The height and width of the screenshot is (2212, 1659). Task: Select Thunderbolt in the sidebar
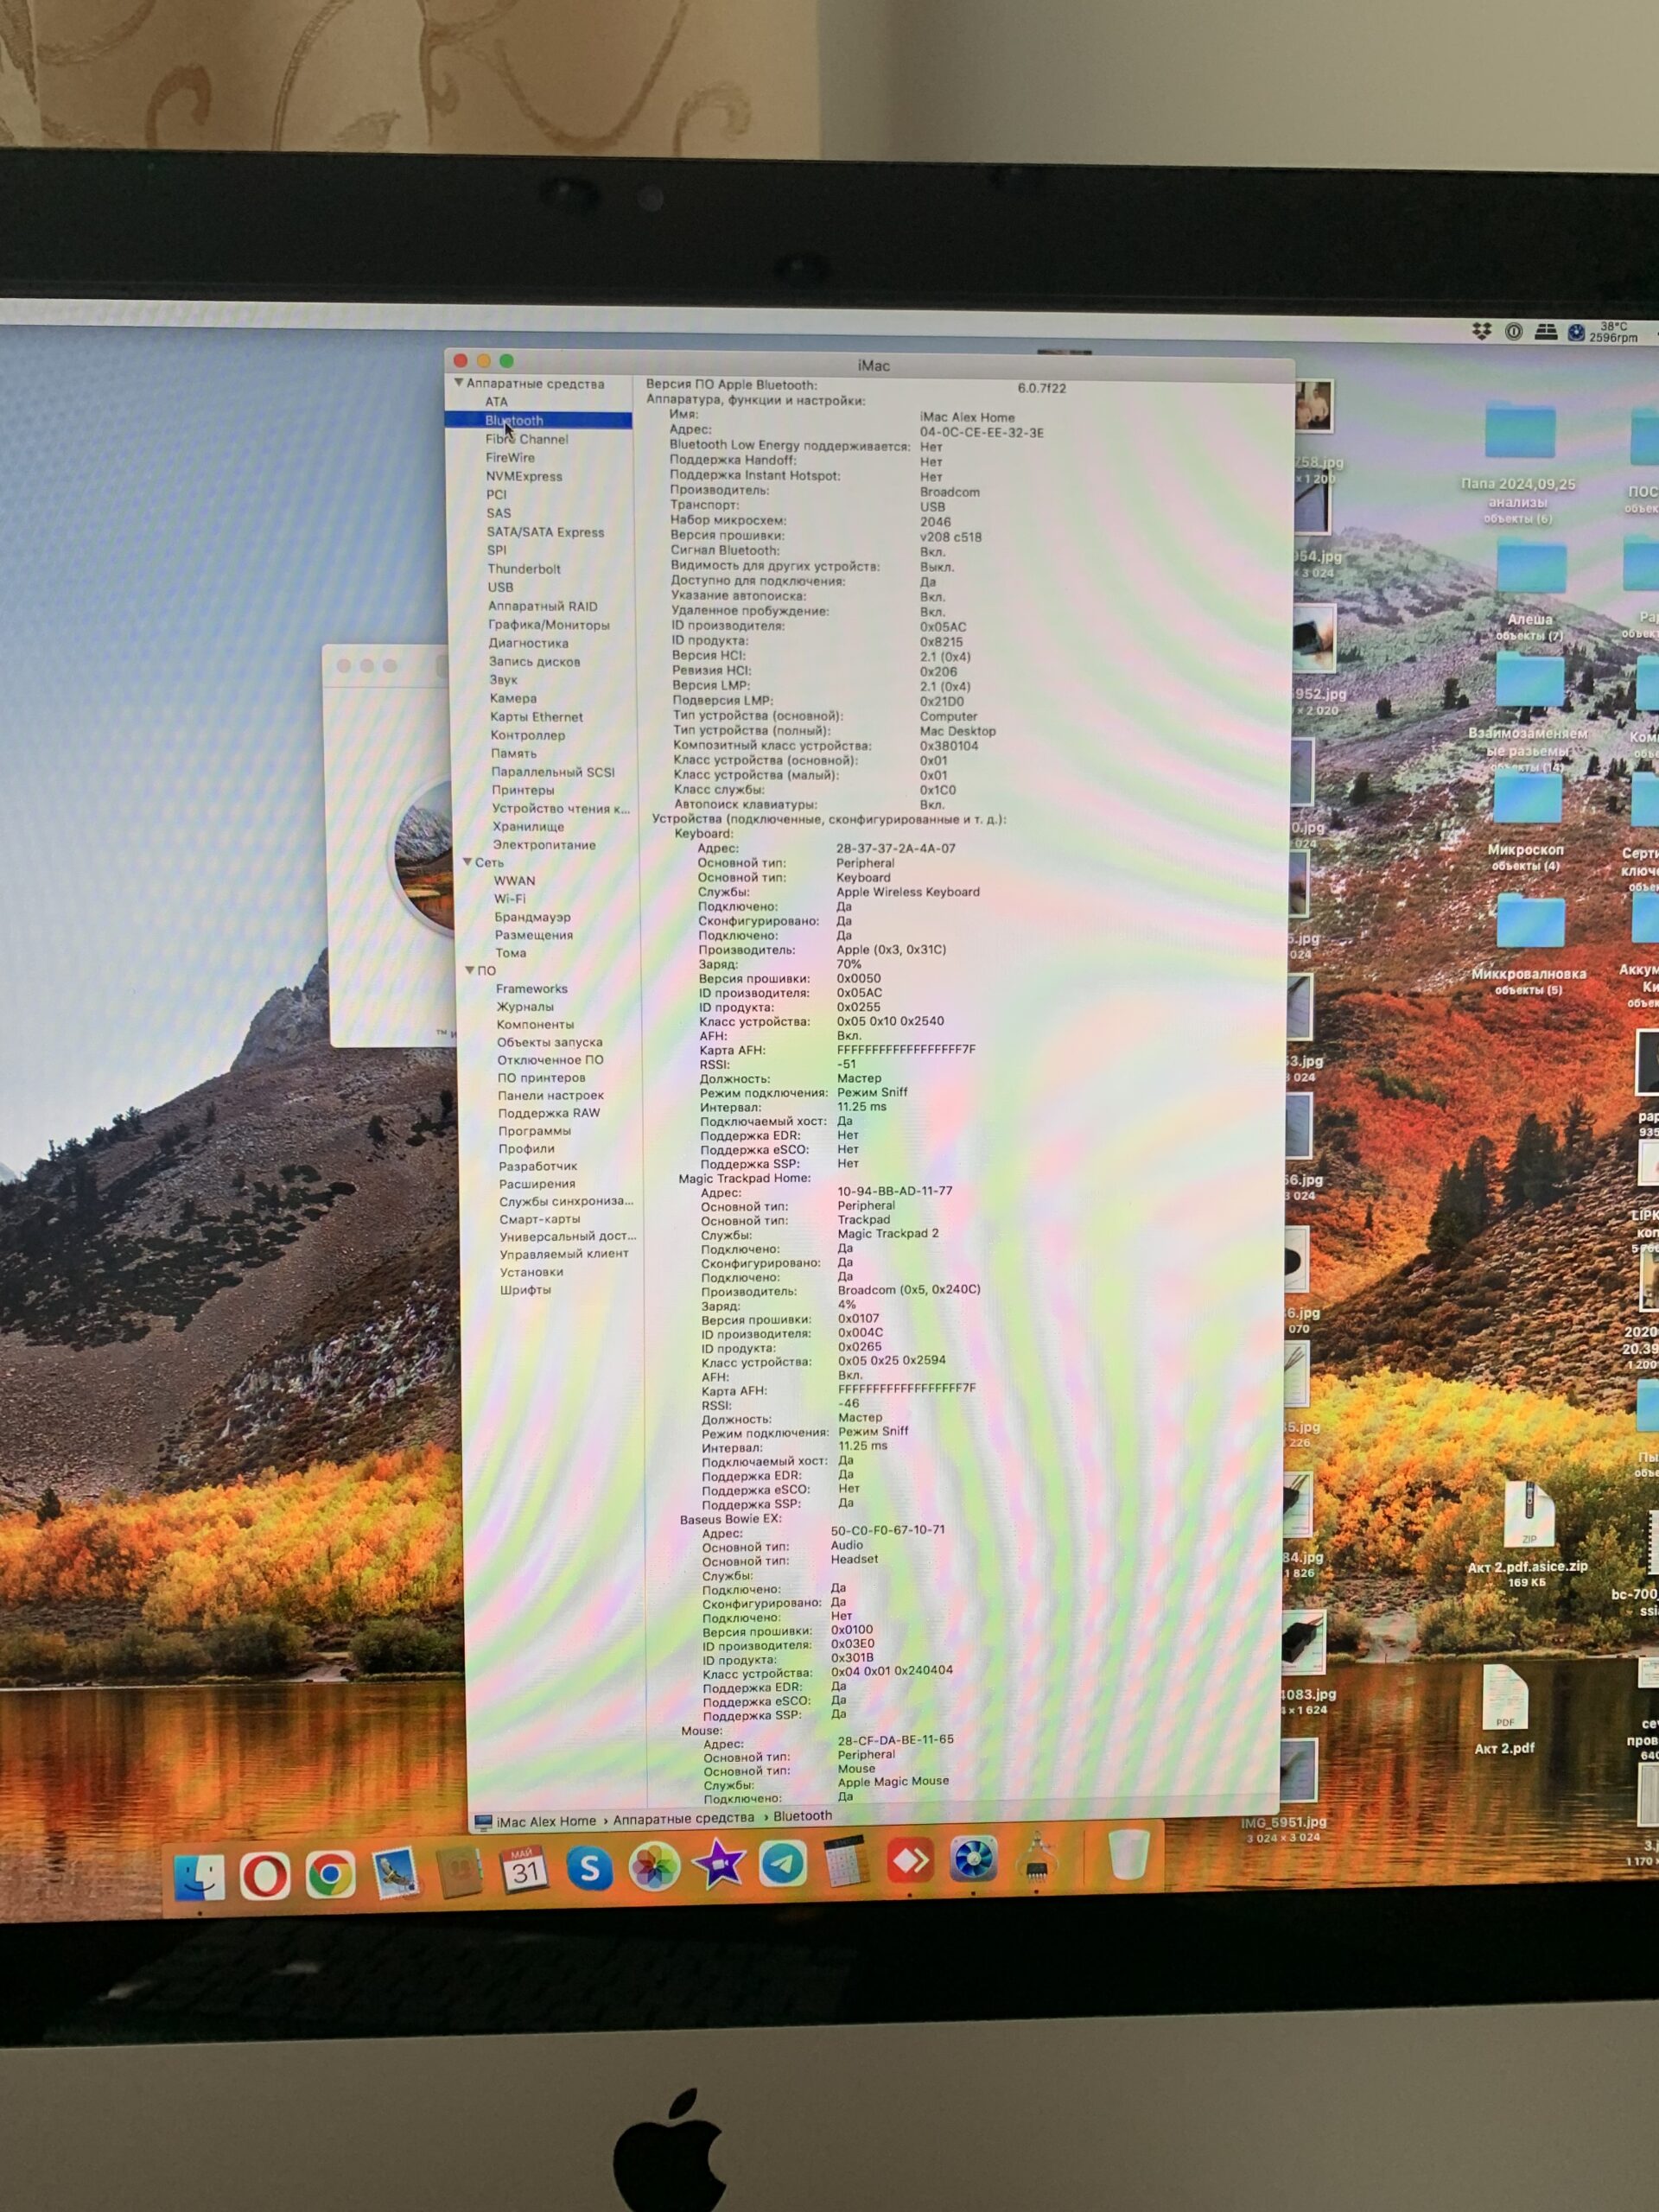pyautogui.click(x=524, y=569)
